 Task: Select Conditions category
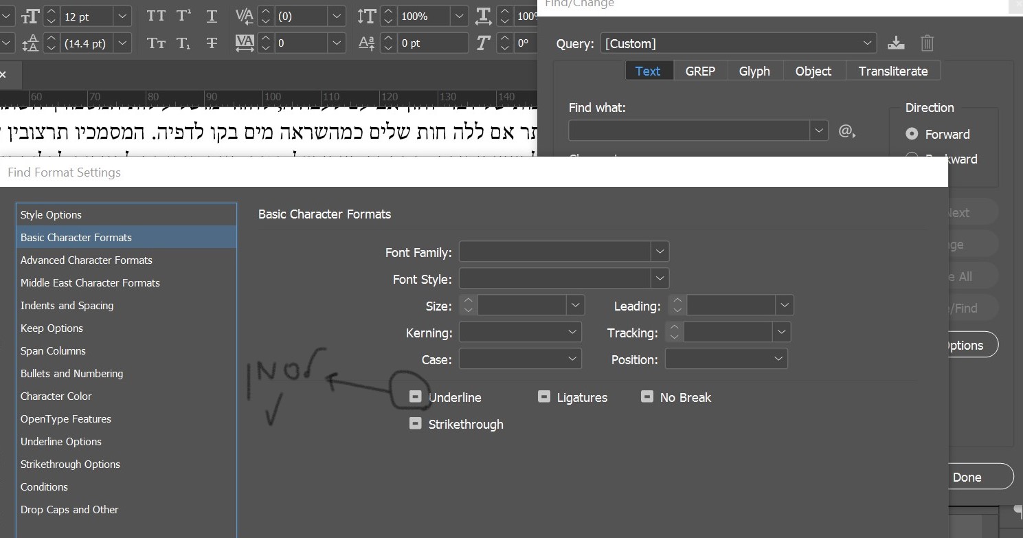click(x=126, y=487)
